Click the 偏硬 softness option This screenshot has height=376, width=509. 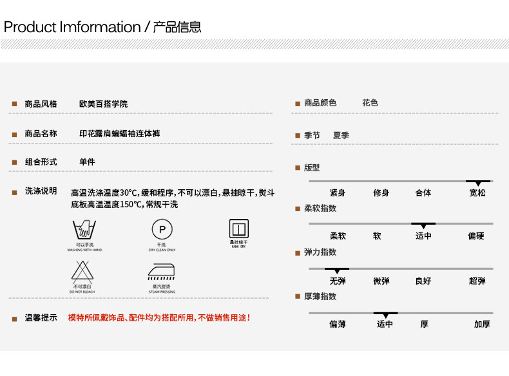(x=476, y=236)
